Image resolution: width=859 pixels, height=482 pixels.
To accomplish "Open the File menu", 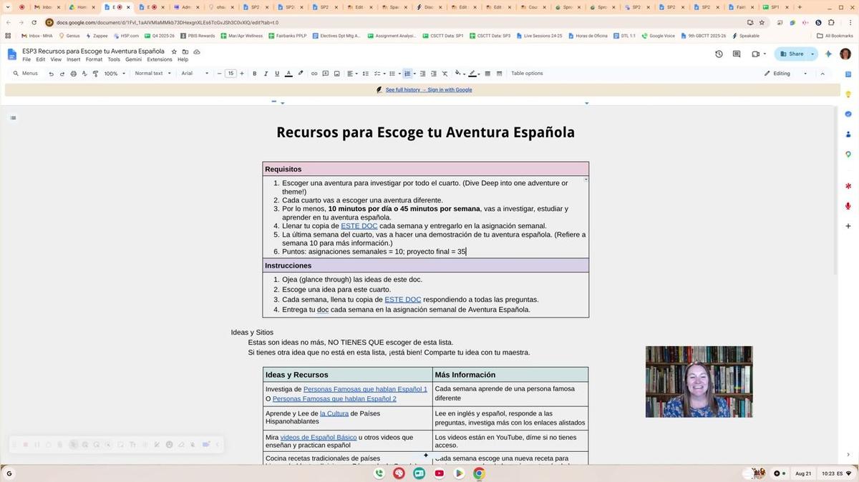I will click(x=26, y=59).
